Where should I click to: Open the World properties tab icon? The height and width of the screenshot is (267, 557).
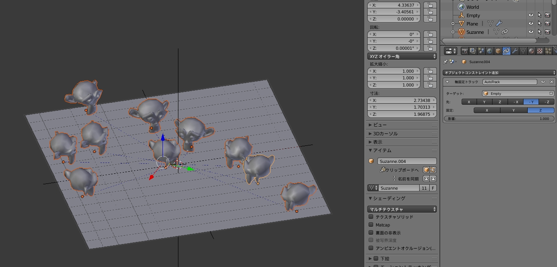click(490, 51)
